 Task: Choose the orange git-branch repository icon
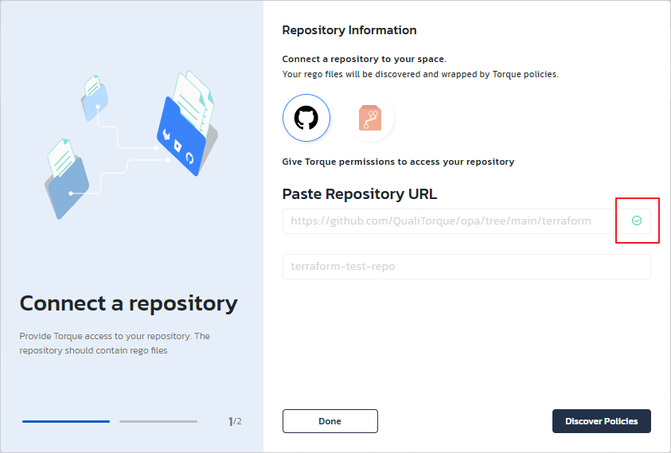pyautogui.click(x=371, y=119)
